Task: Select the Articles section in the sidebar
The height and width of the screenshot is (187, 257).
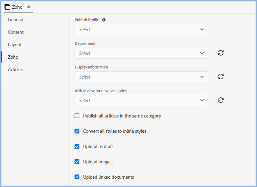Action: pyautogui.click(x=15, y=70)
